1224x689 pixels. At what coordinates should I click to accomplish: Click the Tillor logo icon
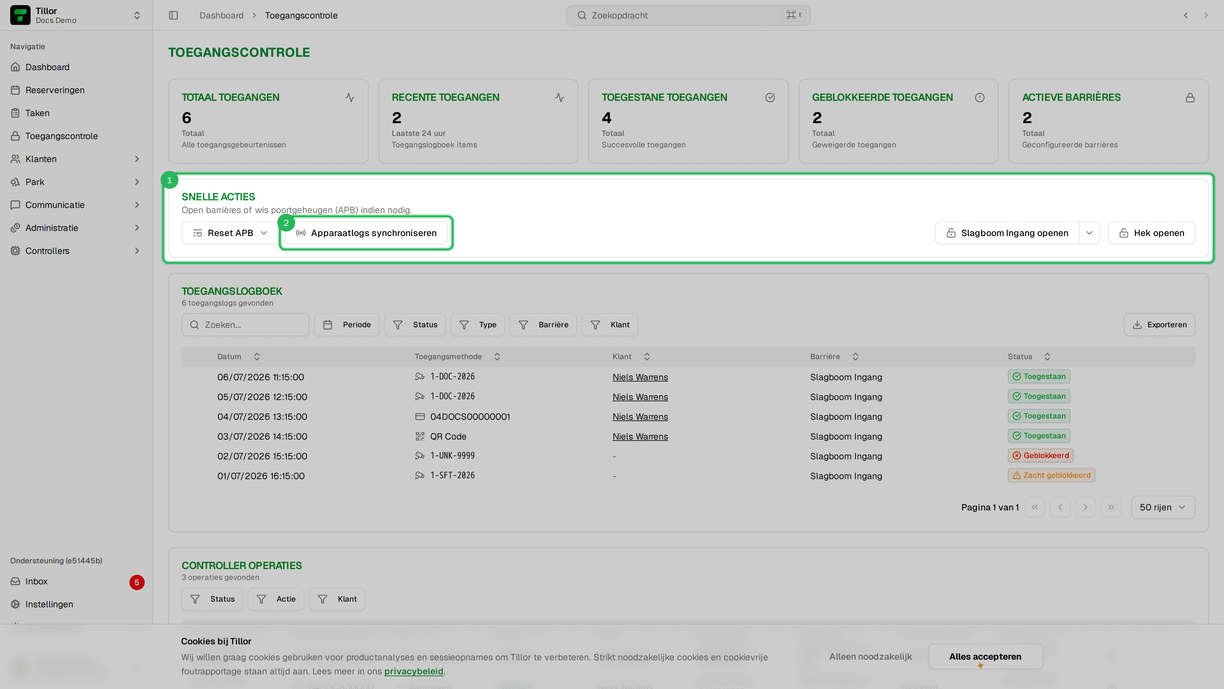pos(20,15)
